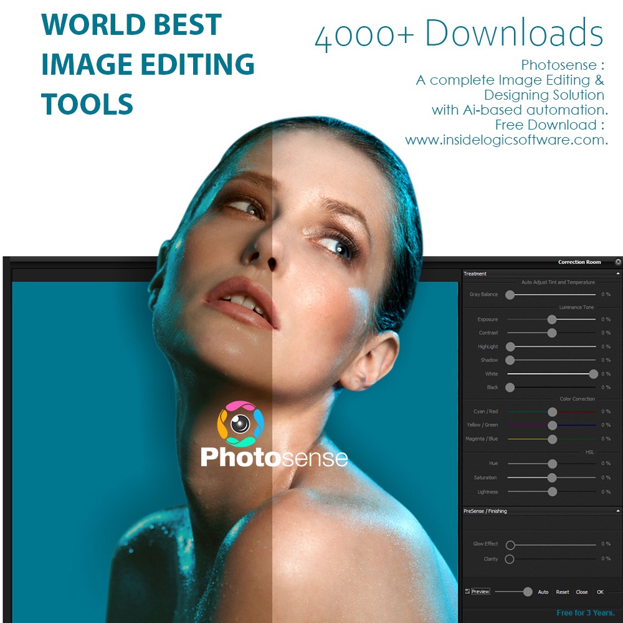Click the 'Color Correction' heading

pyautogui.click(x=577, y=399)
